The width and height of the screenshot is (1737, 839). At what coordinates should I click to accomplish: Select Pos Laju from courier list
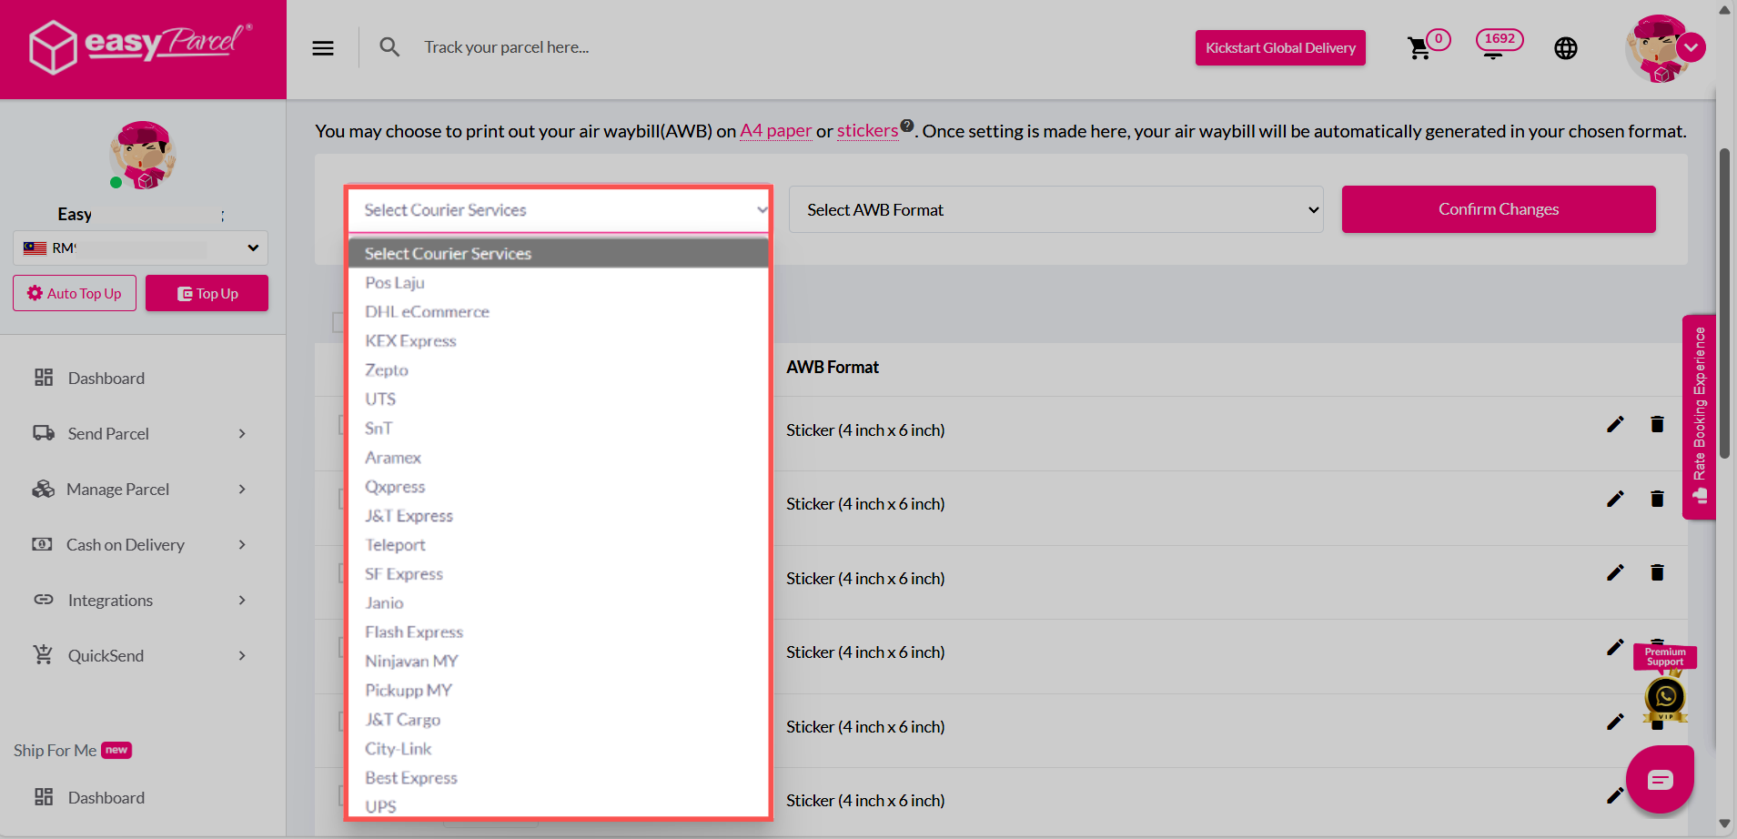coord(559,283)
